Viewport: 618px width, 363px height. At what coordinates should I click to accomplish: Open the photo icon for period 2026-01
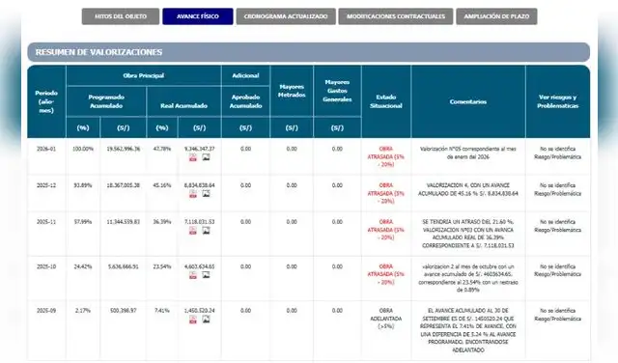tap(206, 157)
